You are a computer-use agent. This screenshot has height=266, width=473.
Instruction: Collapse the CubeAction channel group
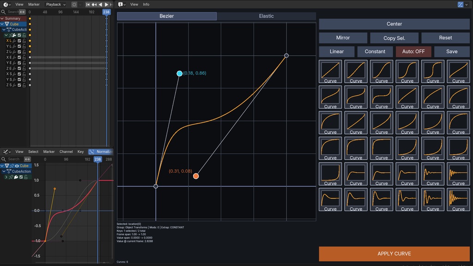coord(4,30)
